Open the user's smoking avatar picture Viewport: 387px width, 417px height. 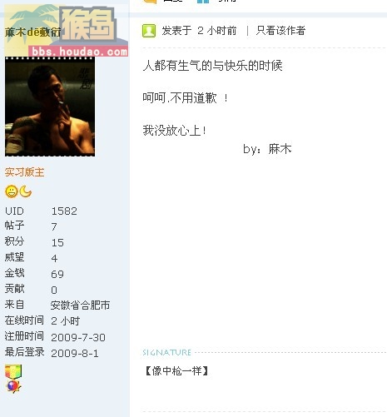50,107
